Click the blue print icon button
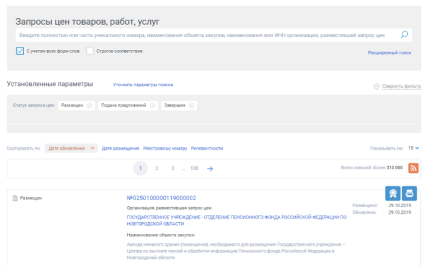 [x=409, y=193]
